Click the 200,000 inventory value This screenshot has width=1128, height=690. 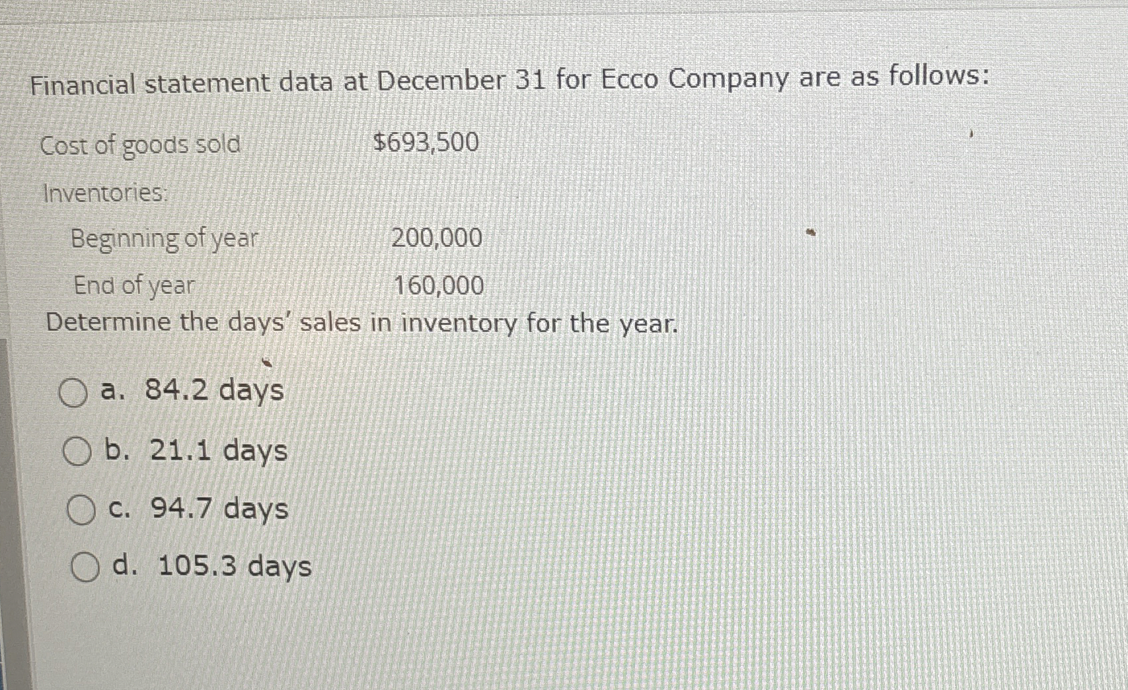[437, 238]
